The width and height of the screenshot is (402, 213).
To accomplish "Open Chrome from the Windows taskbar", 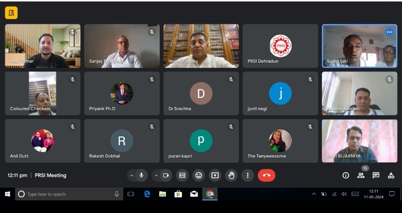I will tap(210, 194).
